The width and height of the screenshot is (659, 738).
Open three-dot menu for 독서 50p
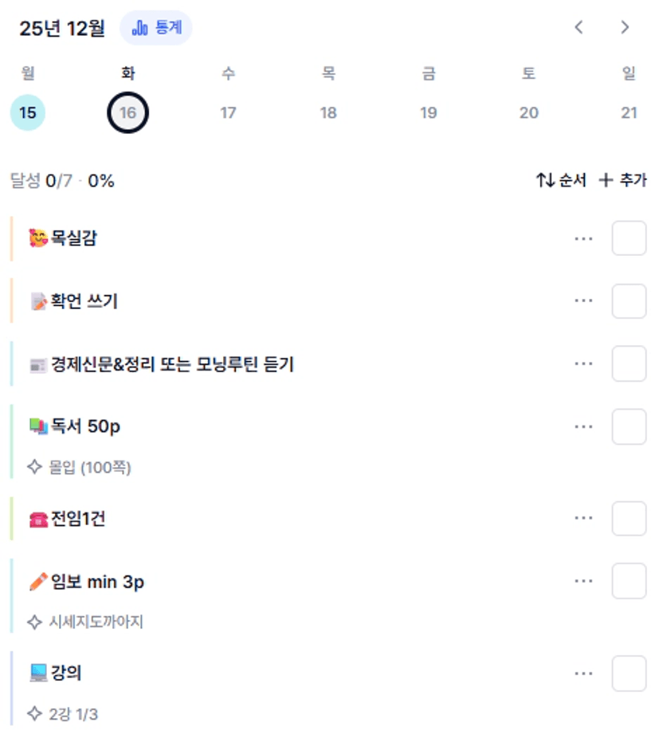tap(583, 426)
